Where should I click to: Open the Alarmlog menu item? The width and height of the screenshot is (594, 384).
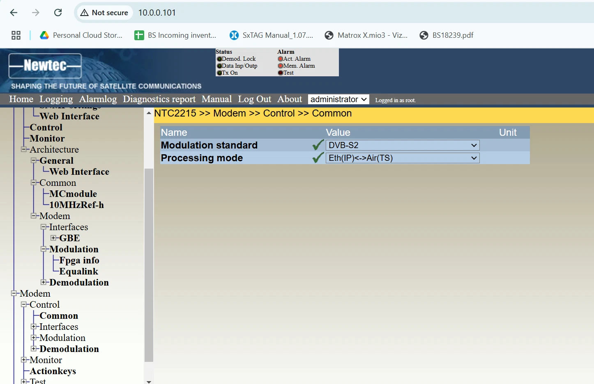[98, 99]
